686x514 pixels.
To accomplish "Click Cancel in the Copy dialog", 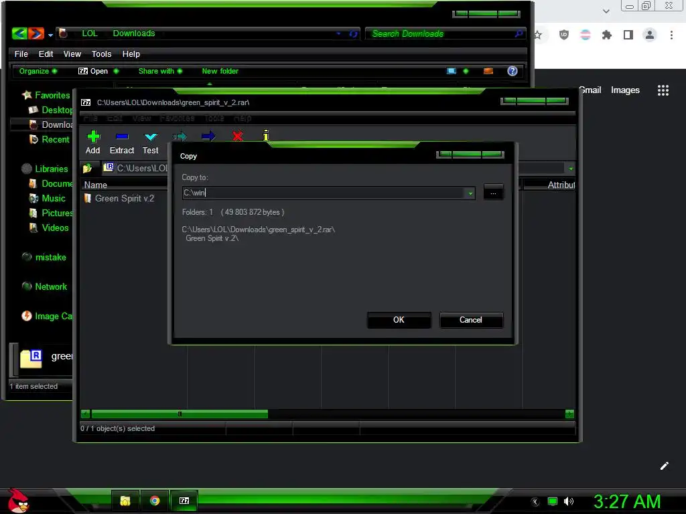I will [x=471, y=320].
